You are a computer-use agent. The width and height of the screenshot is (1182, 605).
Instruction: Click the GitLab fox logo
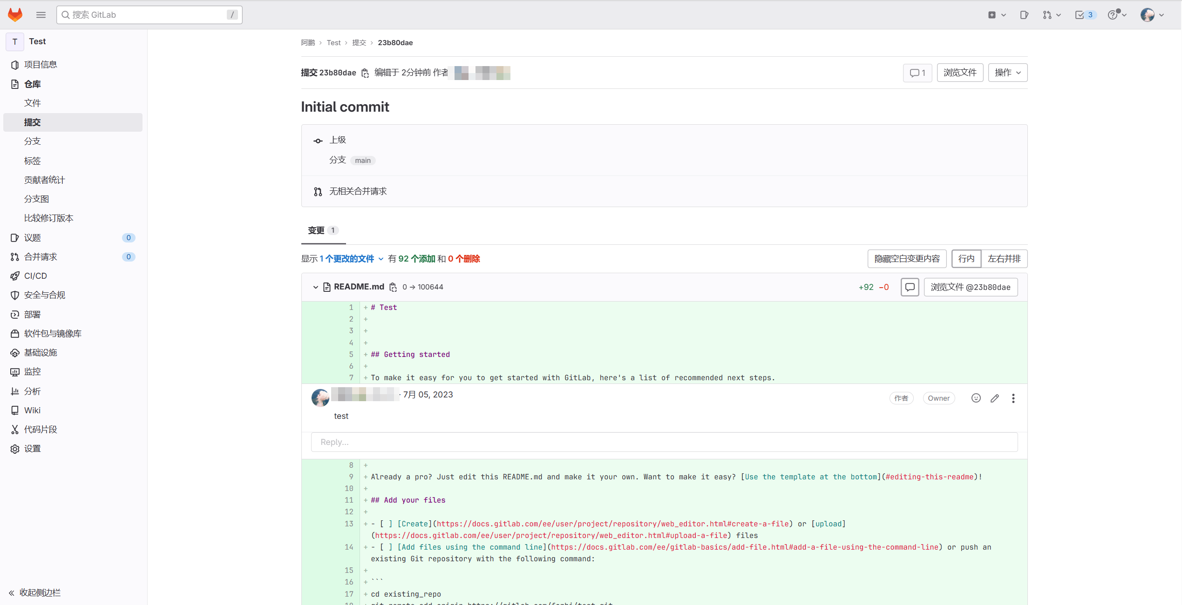(15, 14)
